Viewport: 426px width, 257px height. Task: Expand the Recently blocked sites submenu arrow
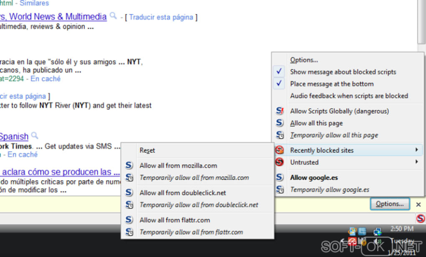[416, 149]
